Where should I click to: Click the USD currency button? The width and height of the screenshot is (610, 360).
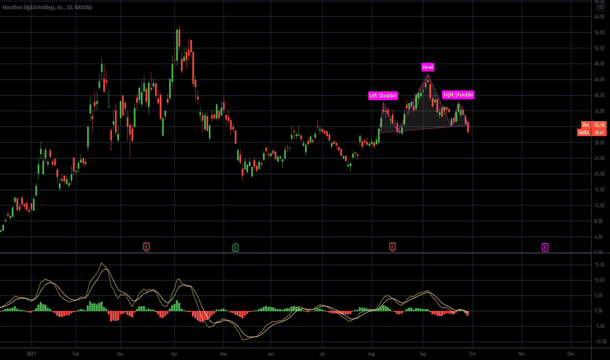tap(600, 7)
